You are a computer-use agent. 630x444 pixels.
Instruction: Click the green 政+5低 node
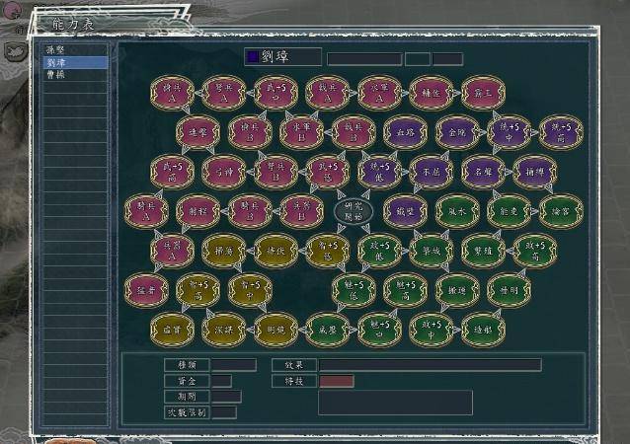click(x=379, y=251)
